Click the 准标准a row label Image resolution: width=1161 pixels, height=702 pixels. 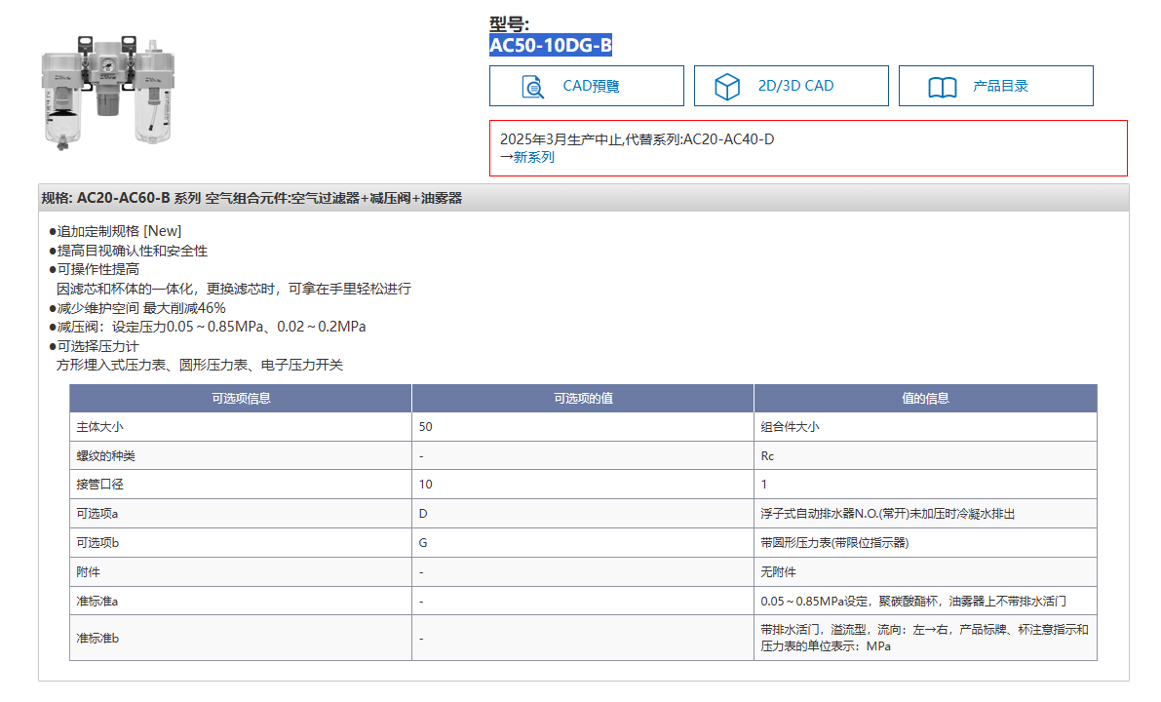(97, 602)
